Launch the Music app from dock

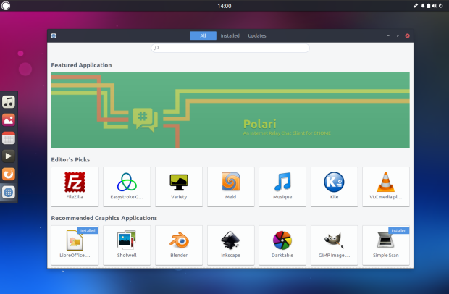point(9,101)
